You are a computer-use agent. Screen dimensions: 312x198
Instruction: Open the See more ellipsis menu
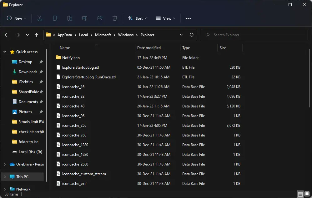pyautogui.click(x=188, y=18)
